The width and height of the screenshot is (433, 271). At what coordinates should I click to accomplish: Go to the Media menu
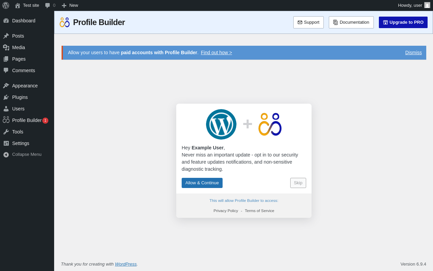[x=27, y=47]
